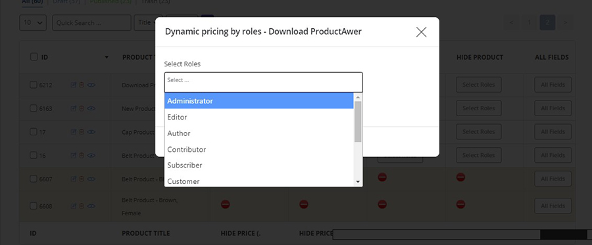The image size is (592, 245).
Task: Open the 10 per-page dropdown
Action: pos(33,22)
